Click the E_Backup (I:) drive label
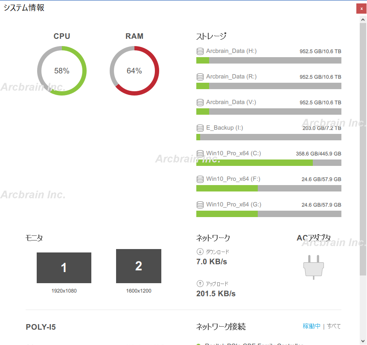The height and width of the screenshot is (345, 367). click(224, 128)
